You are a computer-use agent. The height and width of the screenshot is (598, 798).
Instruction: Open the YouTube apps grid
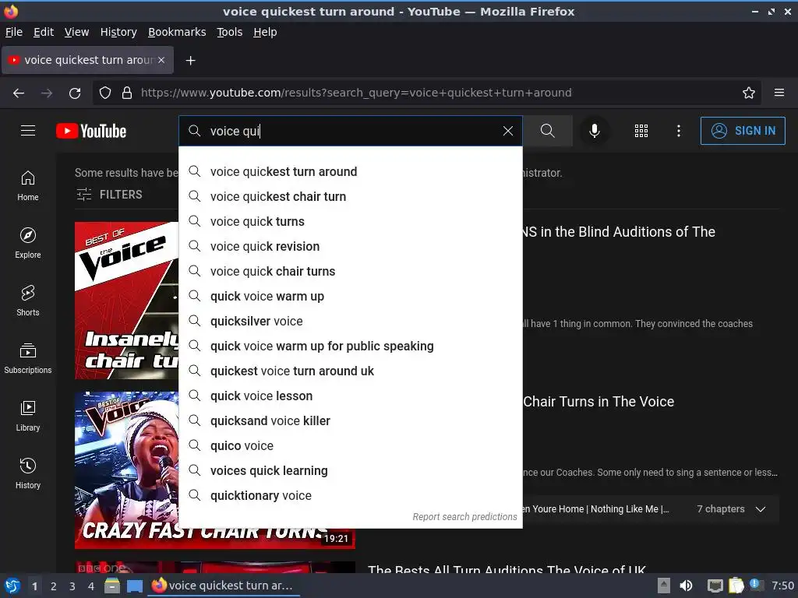click(641, 131)
